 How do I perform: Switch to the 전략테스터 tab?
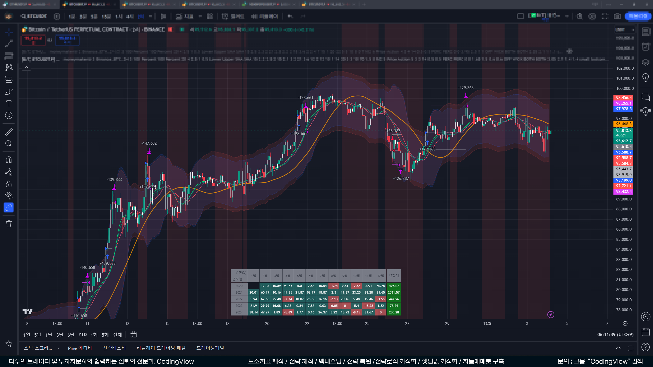(114, 348)
